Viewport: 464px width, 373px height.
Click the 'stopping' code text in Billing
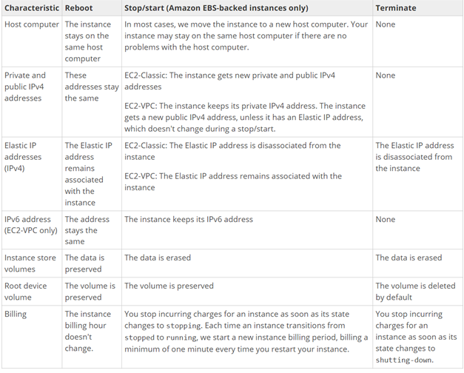(184, 326)
